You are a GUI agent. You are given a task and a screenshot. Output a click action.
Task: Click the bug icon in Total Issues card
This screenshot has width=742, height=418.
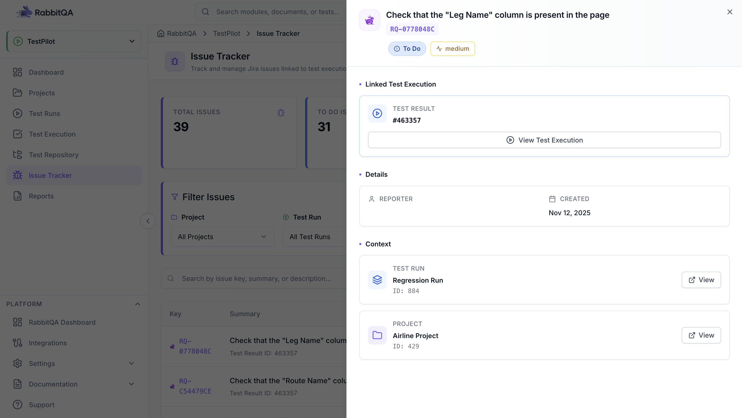[281, 113]
